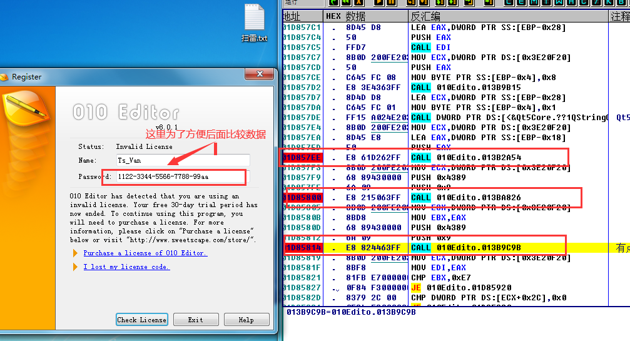Open 'Purchase a license of 010 Editor' link
This screenshot has width=630, height=341.
pyautogui.click(x=145, y=253)
